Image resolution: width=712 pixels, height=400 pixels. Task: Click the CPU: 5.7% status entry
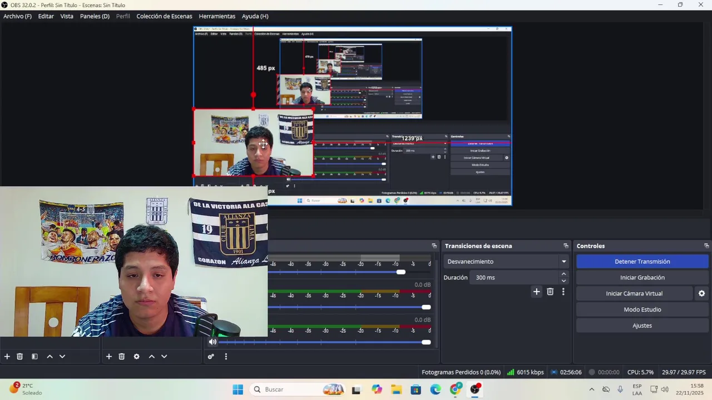[640, 372]
